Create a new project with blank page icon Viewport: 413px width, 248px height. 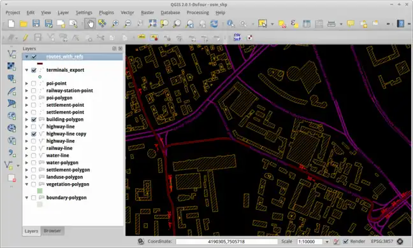coord(11,24)
